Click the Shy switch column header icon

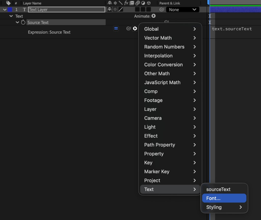(x=110, y=3)
